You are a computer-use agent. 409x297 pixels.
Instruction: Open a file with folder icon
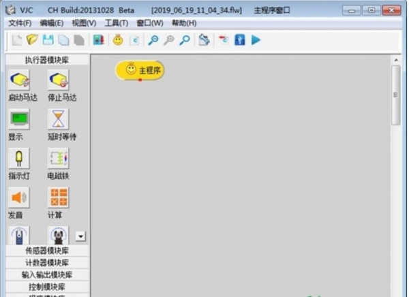pos(32,40)
